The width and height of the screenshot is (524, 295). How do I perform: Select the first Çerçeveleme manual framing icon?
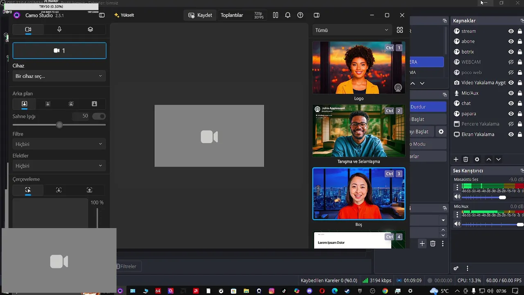pyautogui.click(x=28, y=190)
